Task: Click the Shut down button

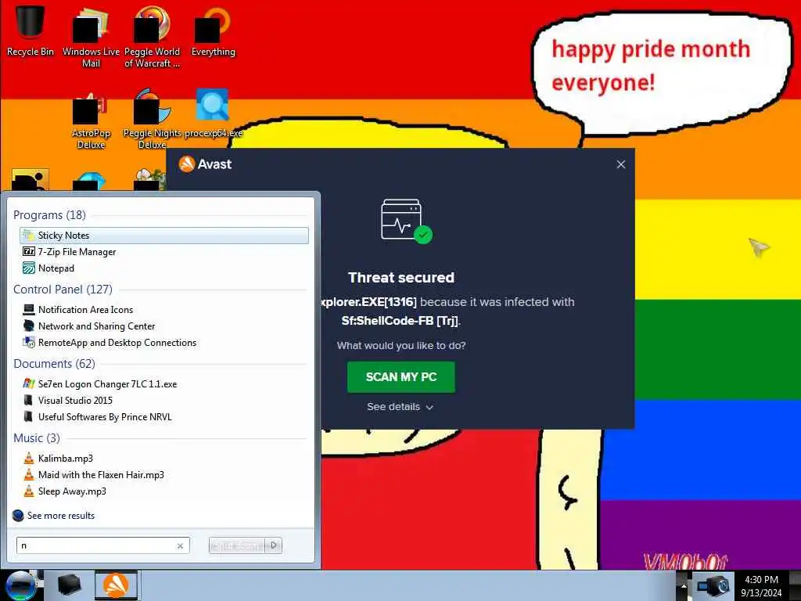Action: tap(238, 545)
